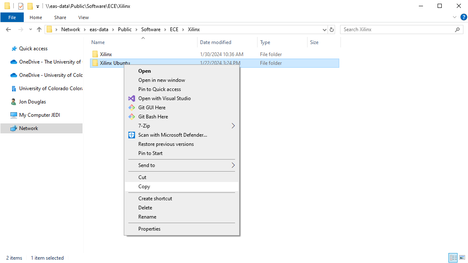Switch to the Home ribbon tab
This screenshot has height=263, width=468.
[x=36, y=17]
